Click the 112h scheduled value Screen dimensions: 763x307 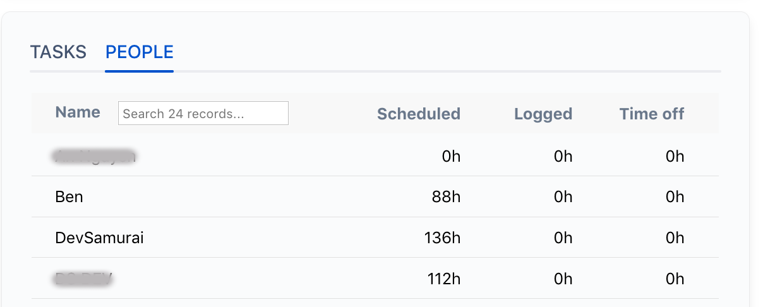click(443, 279)
